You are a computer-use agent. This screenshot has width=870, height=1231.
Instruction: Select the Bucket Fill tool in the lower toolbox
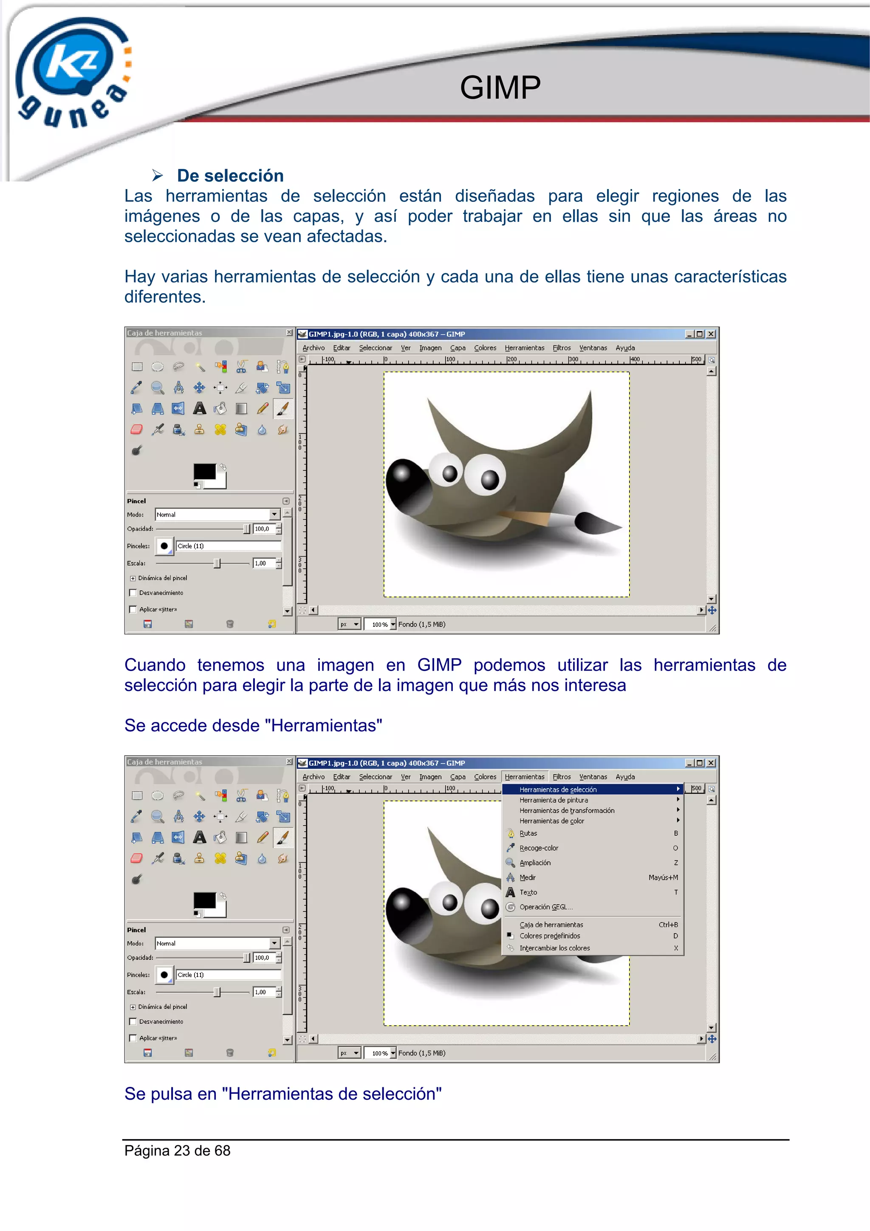click(220, 838)
